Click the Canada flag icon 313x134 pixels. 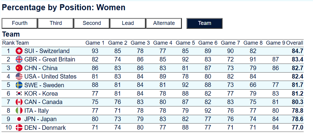click(x=19, y=102)
